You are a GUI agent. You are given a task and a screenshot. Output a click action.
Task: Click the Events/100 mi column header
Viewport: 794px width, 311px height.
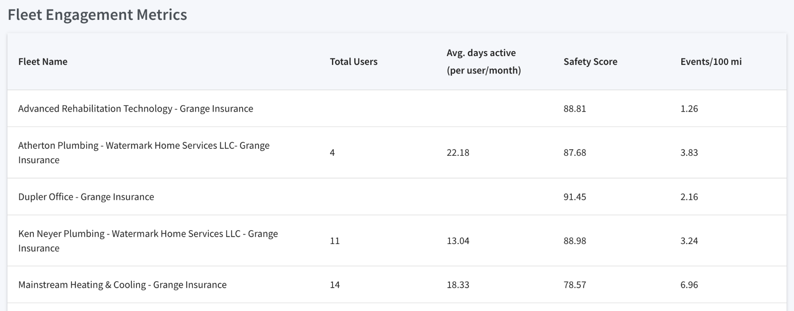(x=711, y=62)
